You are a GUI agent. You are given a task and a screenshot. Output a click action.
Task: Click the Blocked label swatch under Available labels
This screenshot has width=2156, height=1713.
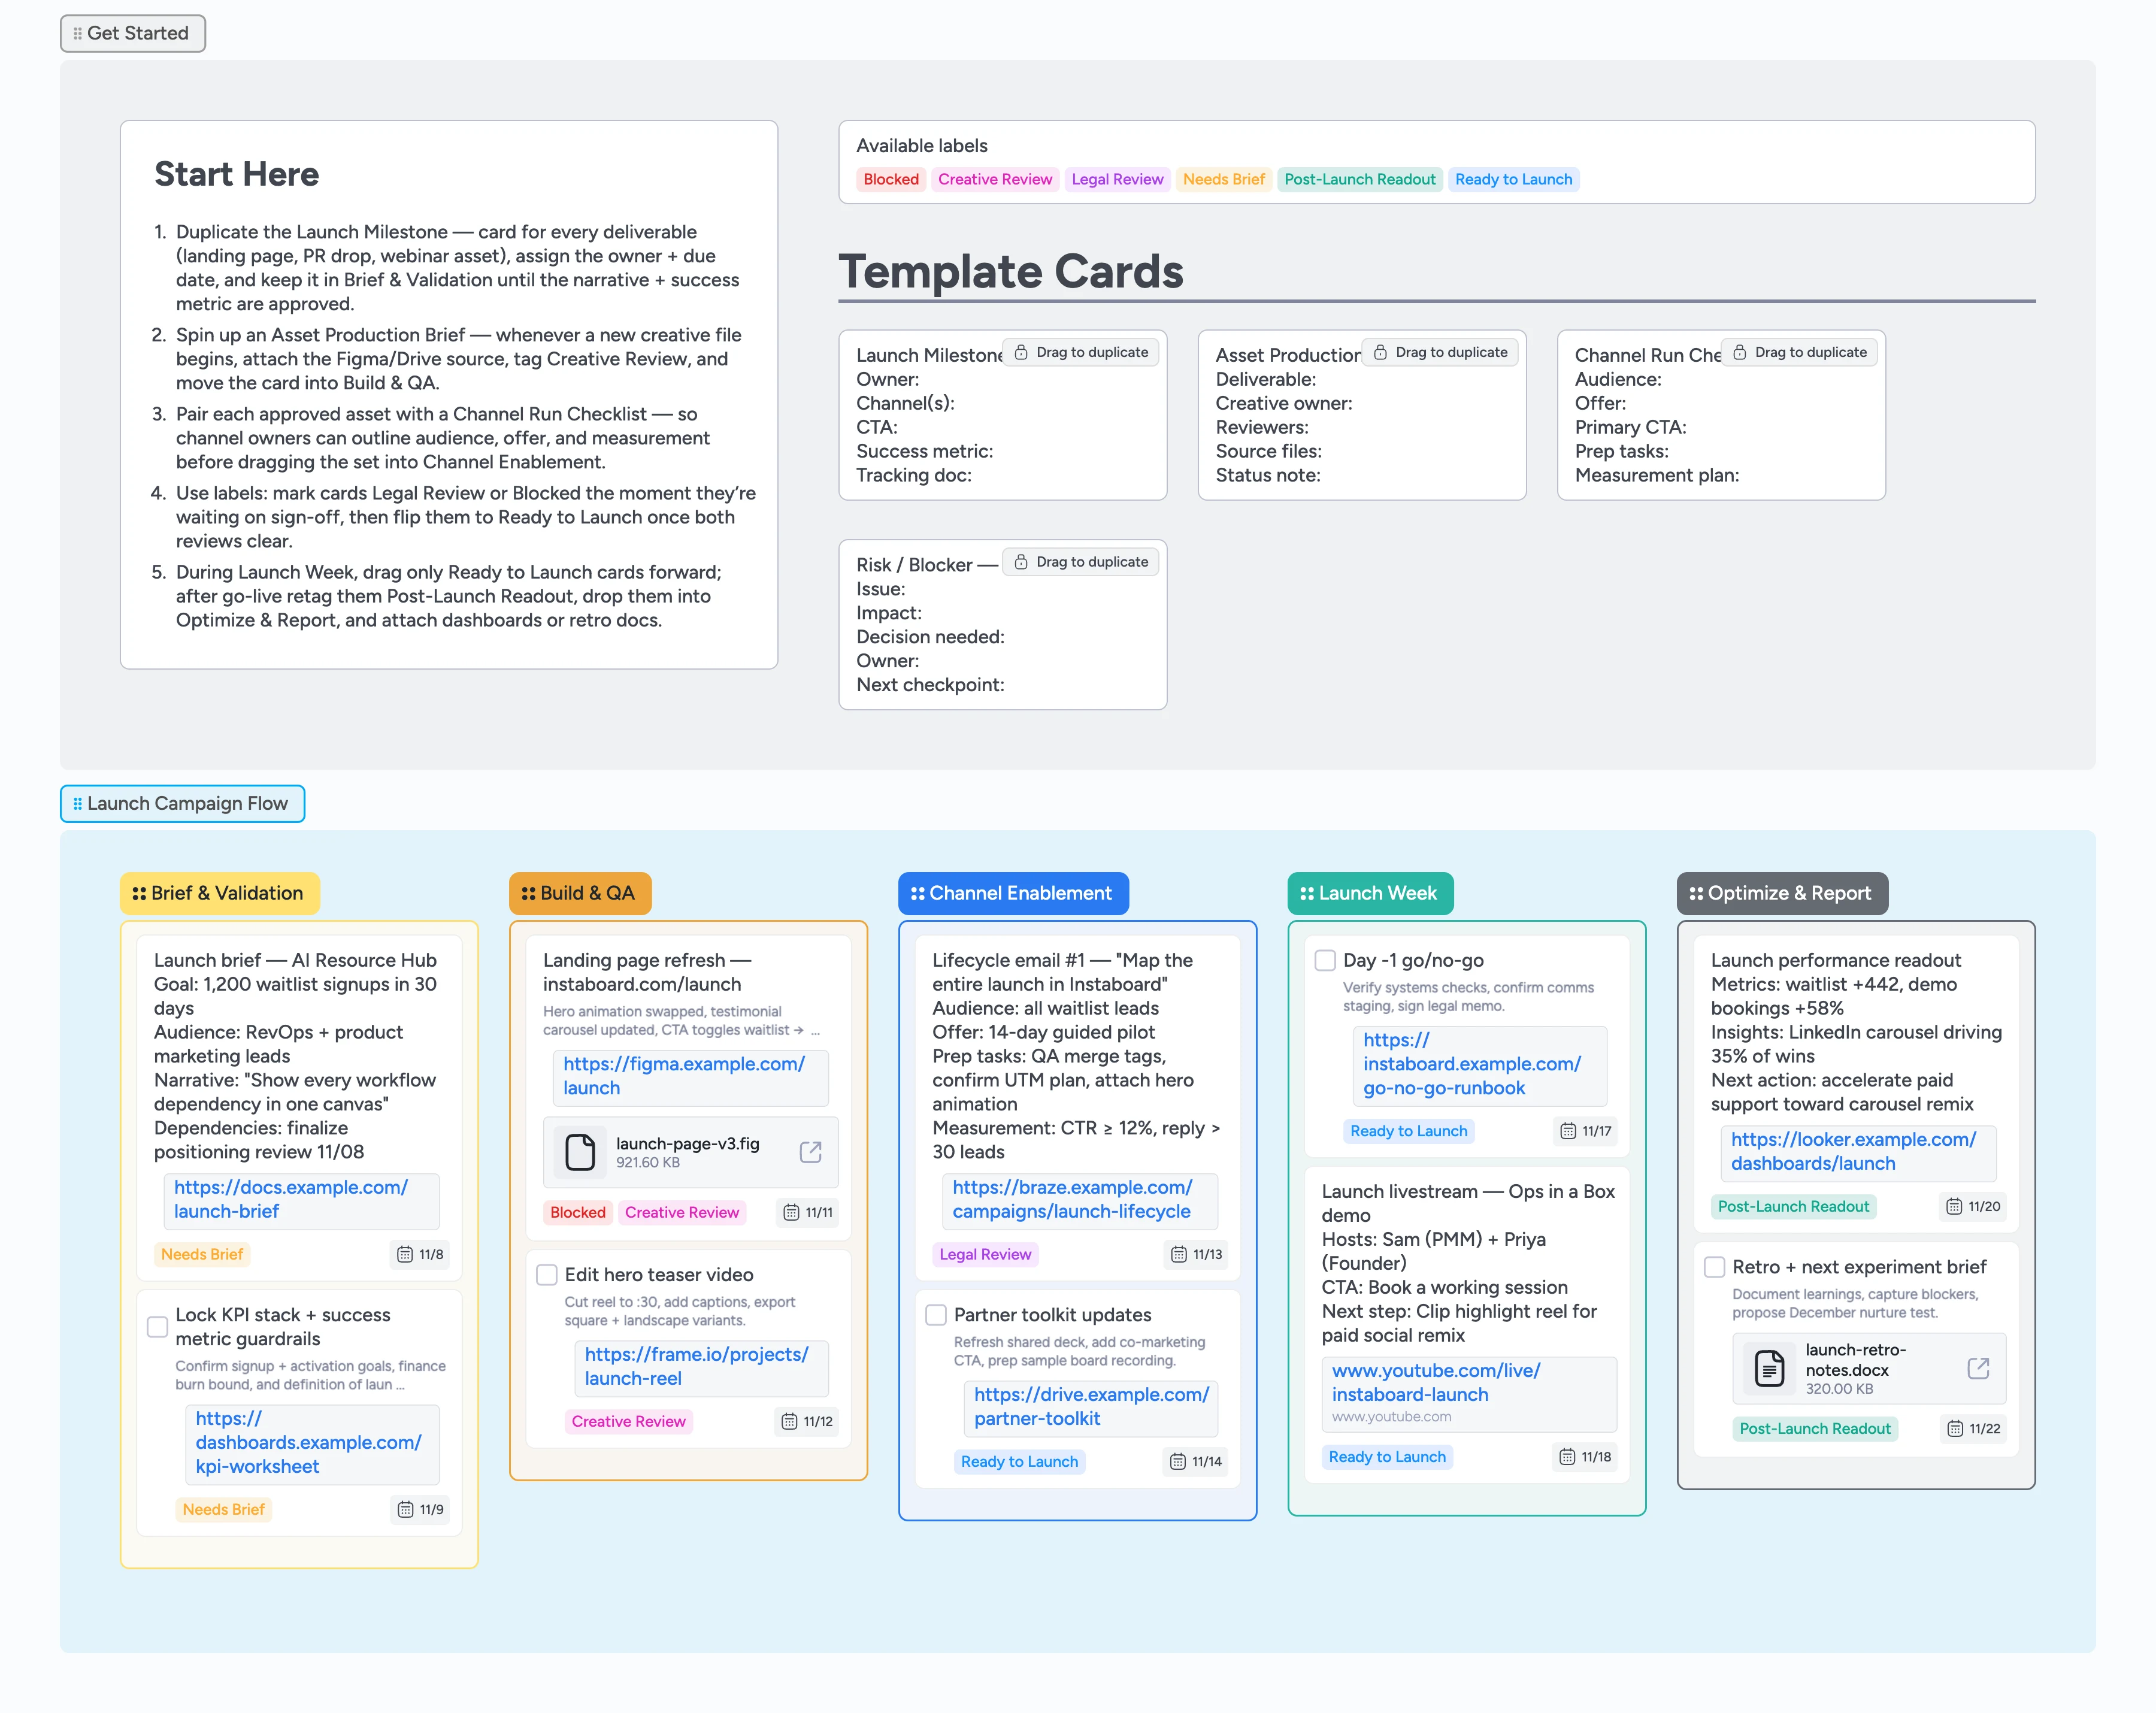tap(890, 179)
